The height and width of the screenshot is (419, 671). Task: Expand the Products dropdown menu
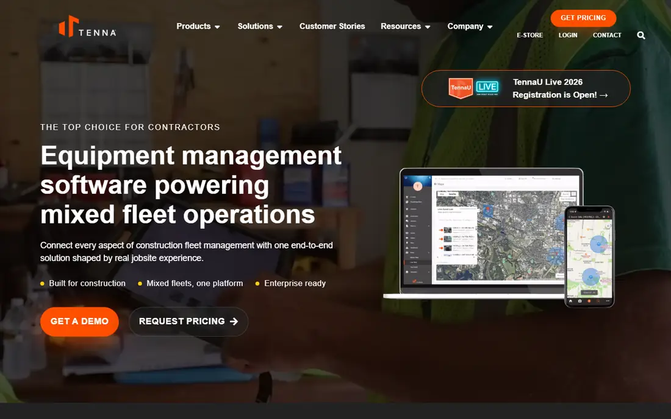point(198,26)
